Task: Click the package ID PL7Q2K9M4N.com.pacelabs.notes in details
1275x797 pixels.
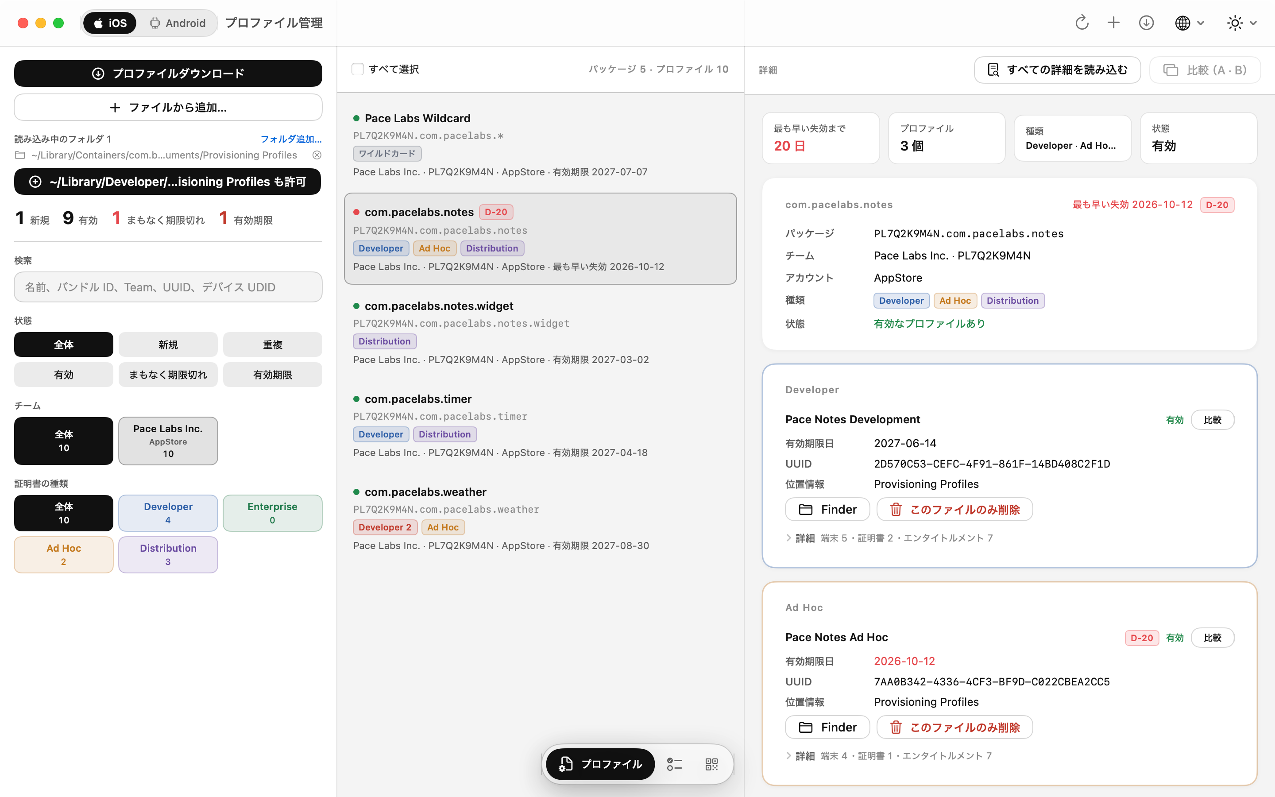Action: click(968, 233)
